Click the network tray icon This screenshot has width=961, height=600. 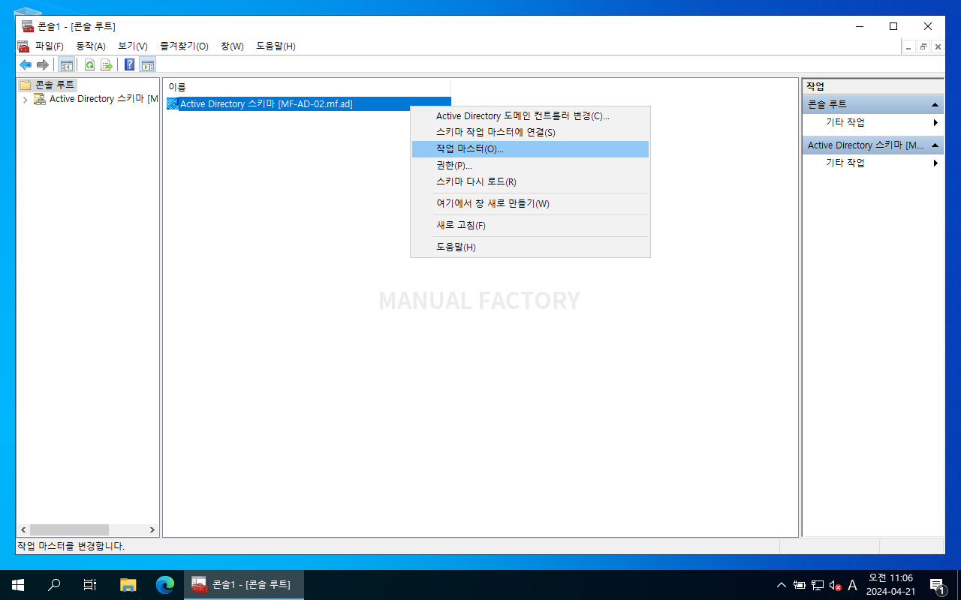click(818, 585)
